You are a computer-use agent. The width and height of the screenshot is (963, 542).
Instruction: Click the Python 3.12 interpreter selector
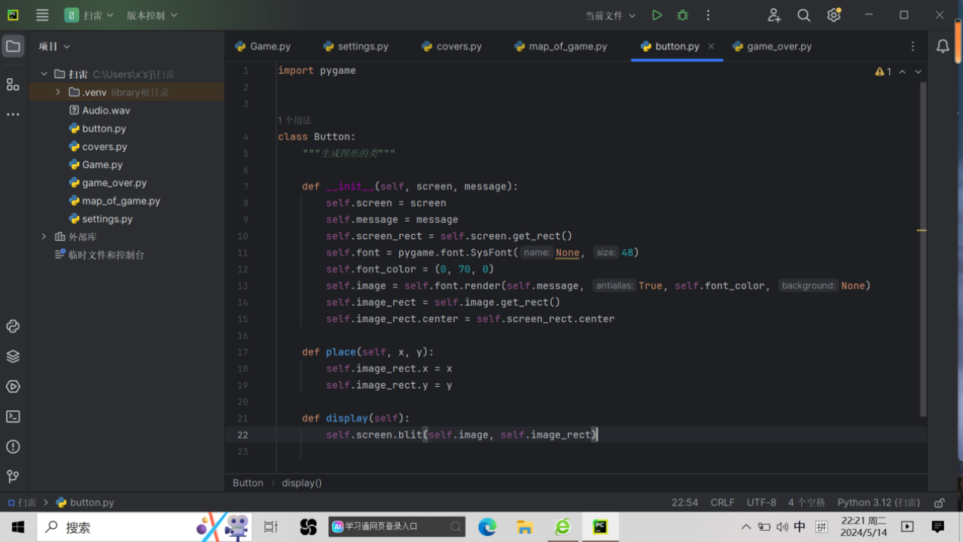coord(878,503)
